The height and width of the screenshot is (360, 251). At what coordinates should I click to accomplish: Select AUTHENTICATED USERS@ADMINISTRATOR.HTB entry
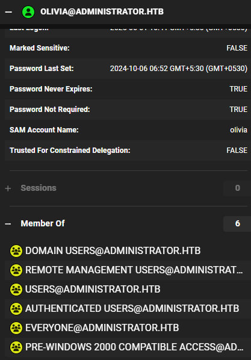(x=132, y=309)
